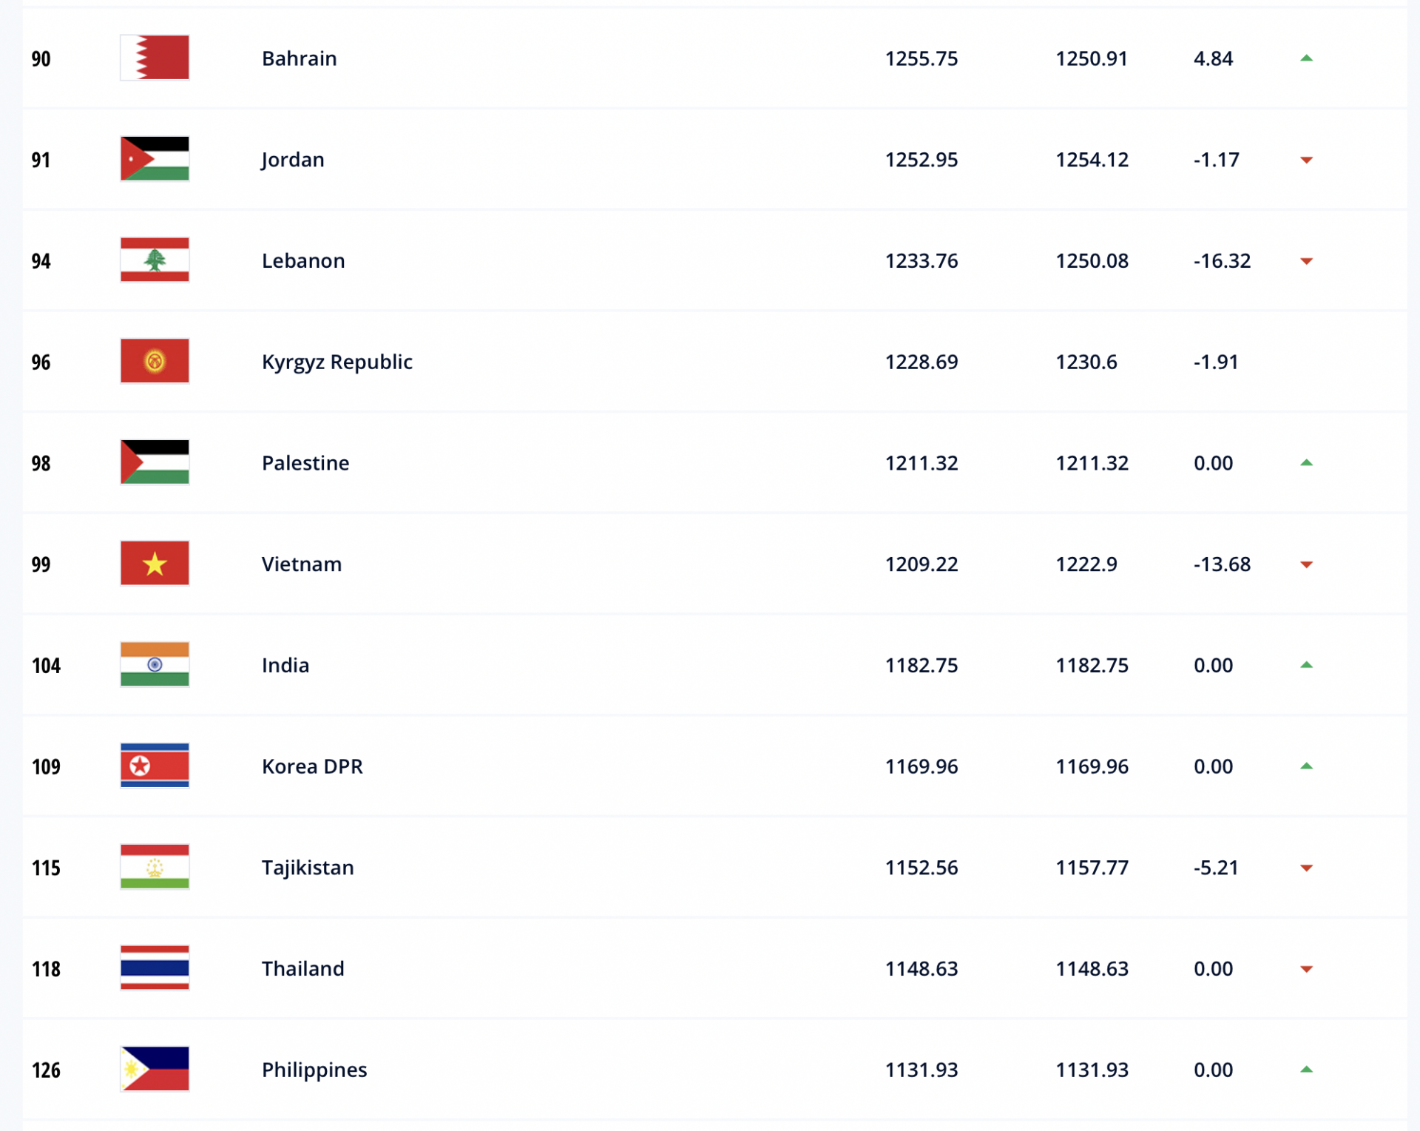
Task: Click India's rank number 104
Action: click(46, 666)
